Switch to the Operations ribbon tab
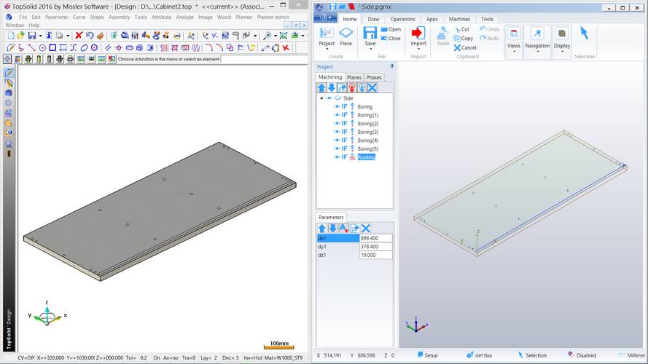Viewport: 648px width, 364px height. tap(402, 19)
